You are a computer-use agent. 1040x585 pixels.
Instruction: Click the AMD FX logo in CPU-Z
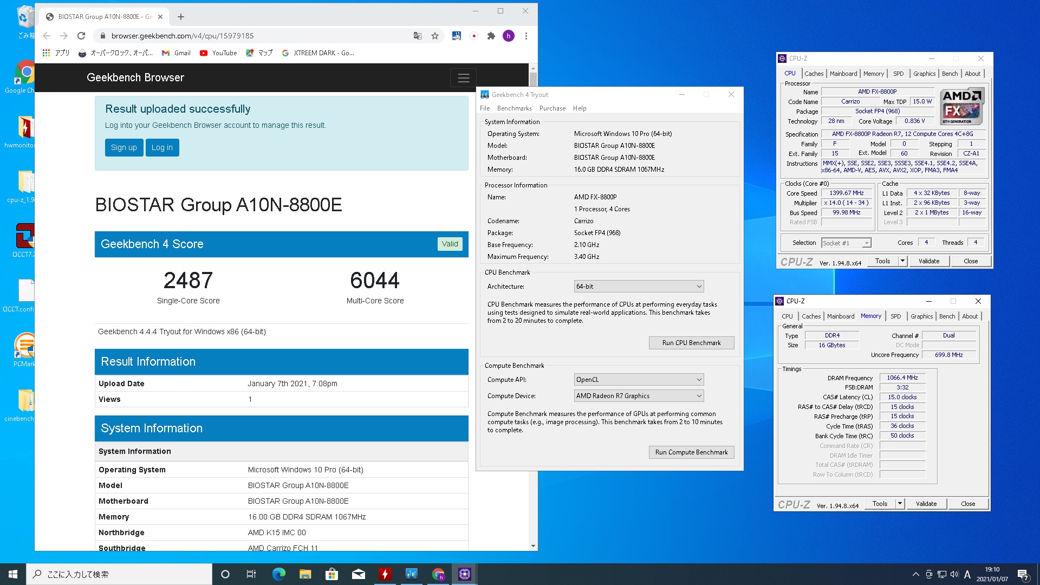tap(962, 106)
